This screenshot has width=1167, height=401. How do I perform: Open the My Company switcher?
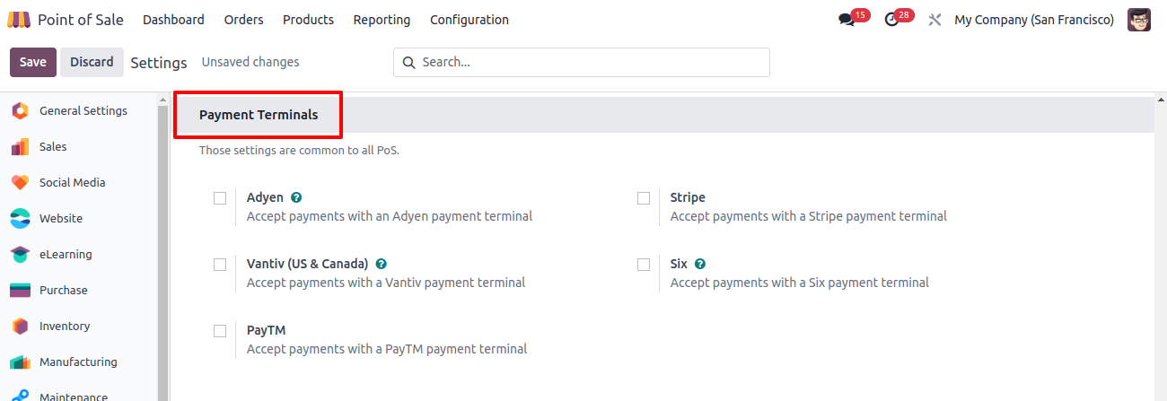click(1034, 20)
